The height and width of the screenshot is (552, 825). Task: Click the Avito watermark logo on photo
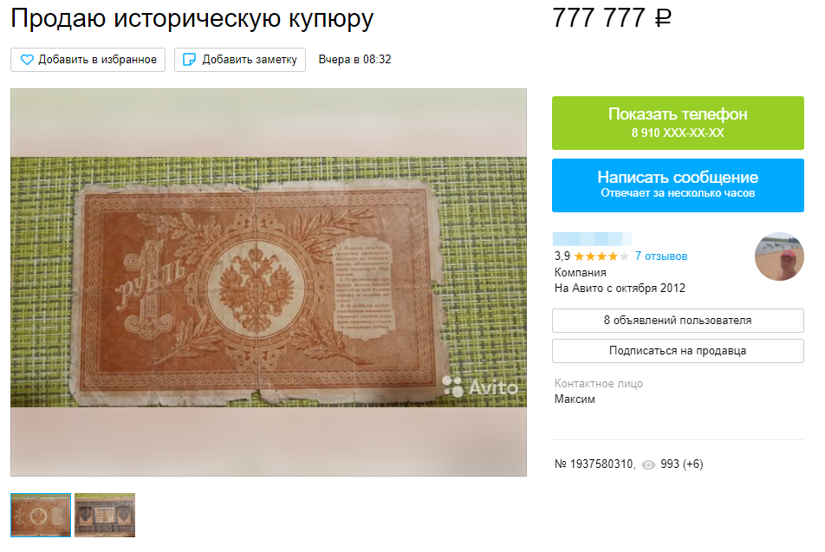tap(480, 386)
